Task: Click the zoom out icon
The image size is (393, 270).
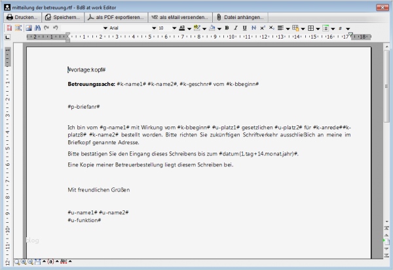Action: (x=30, y=261)
